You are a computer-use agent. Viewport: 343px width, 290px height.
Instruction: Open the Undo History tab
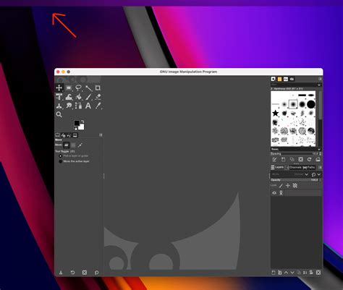pyautogui.click(x=69, y=135)
